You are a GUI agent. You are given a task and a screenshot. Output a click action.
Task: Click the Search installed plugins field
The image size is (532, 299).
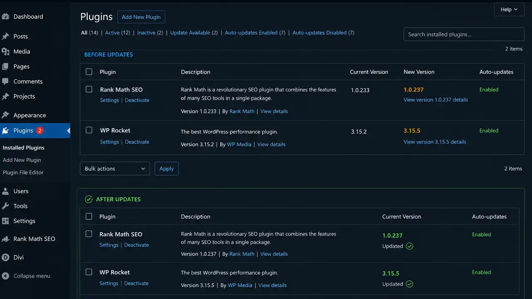click(464, 34)
